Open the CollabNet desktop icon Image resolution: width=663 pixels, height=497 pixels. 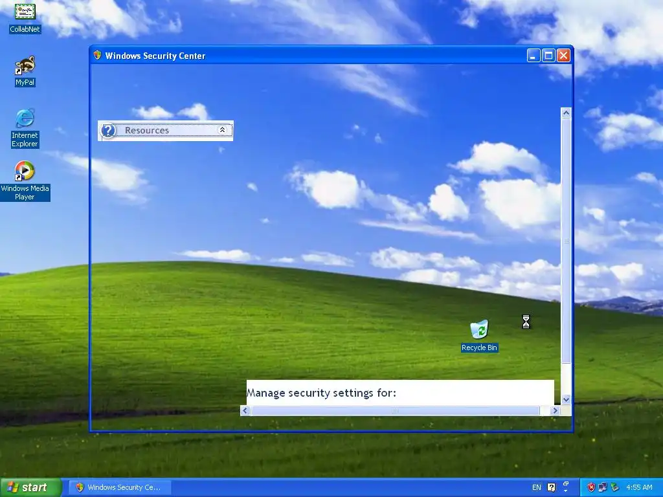coord(25,17)
